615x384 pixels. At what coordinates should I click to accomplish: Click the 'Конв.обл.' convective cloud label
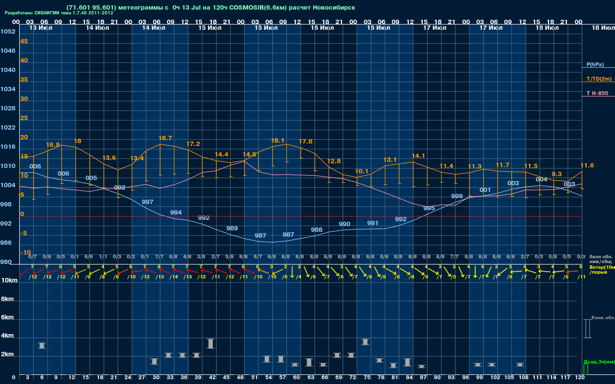coord(603,318)
